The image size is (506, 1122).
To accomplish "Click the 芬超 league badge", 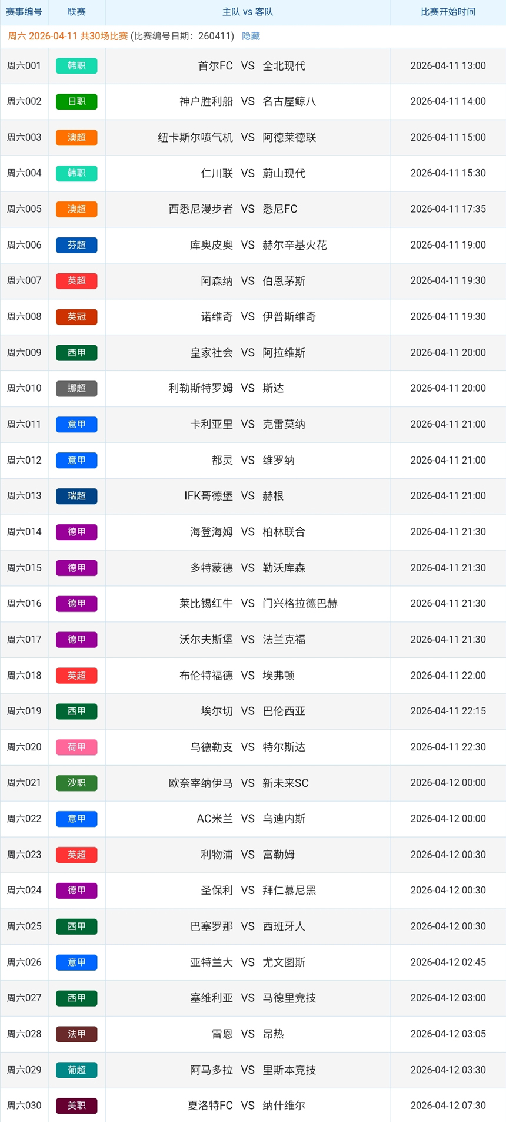I will coord(76,245).
